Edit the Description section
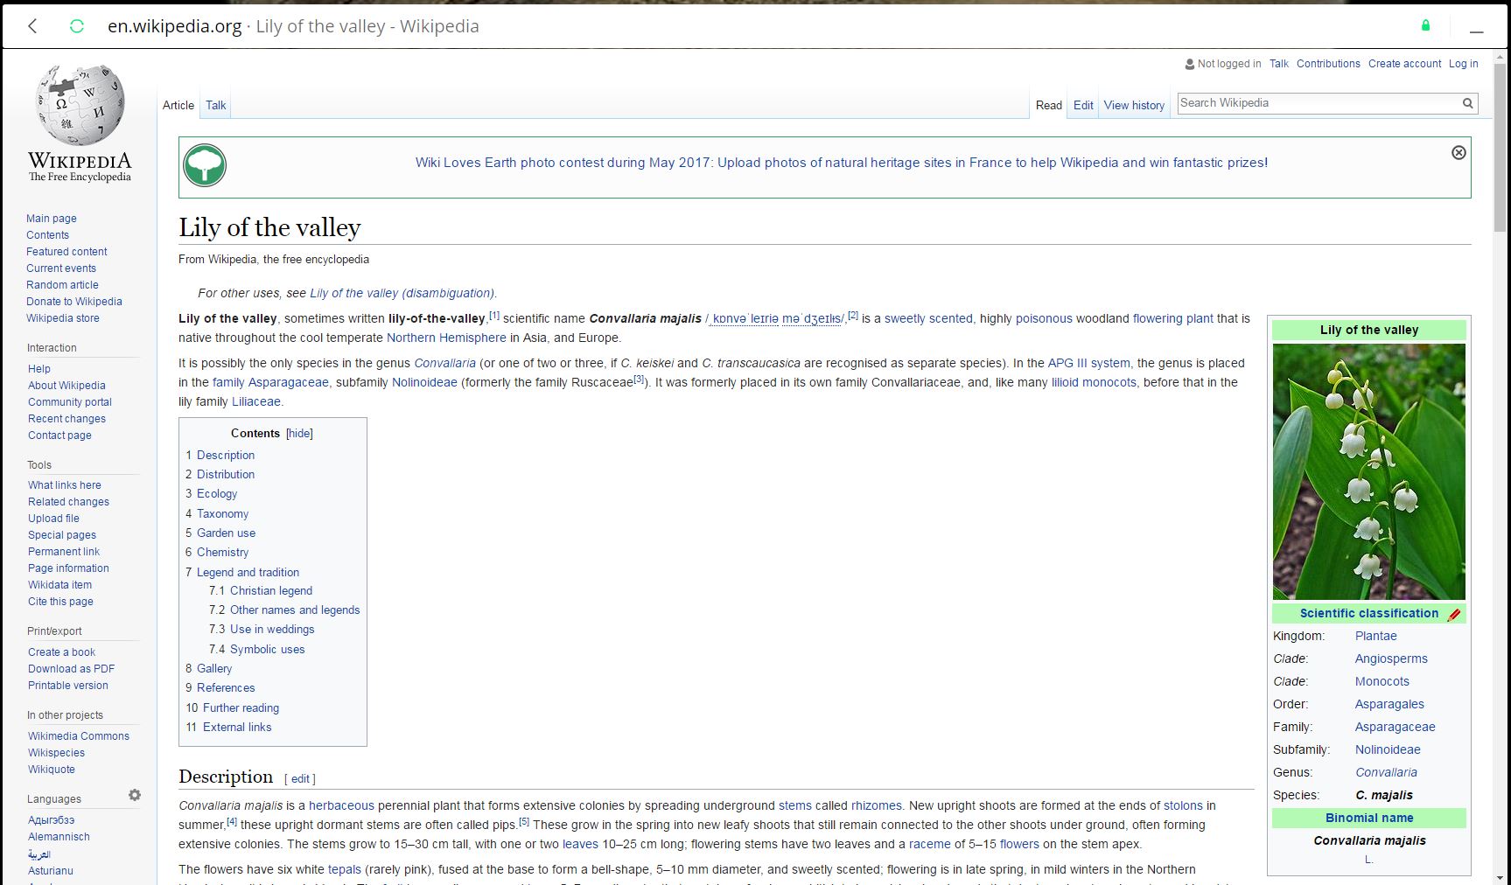Screen dimensions: 1511x885 (300, 779)
